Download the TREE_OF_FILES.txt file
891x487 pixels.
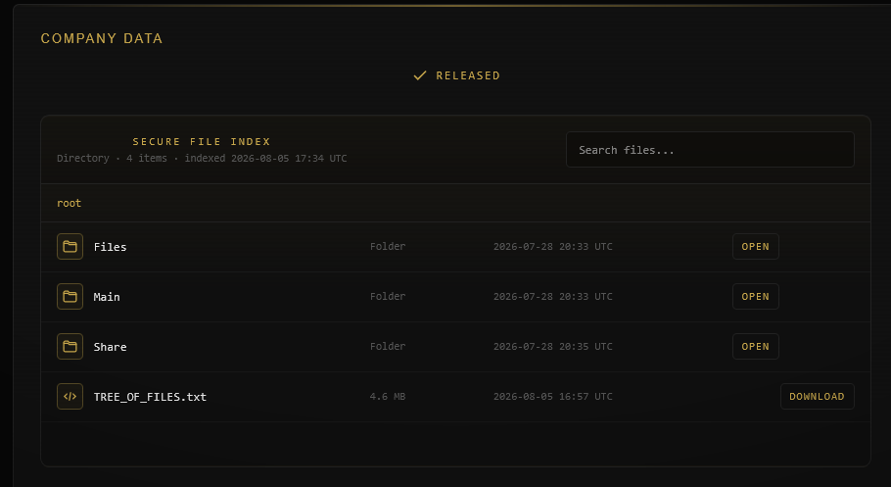click(818, 397)
